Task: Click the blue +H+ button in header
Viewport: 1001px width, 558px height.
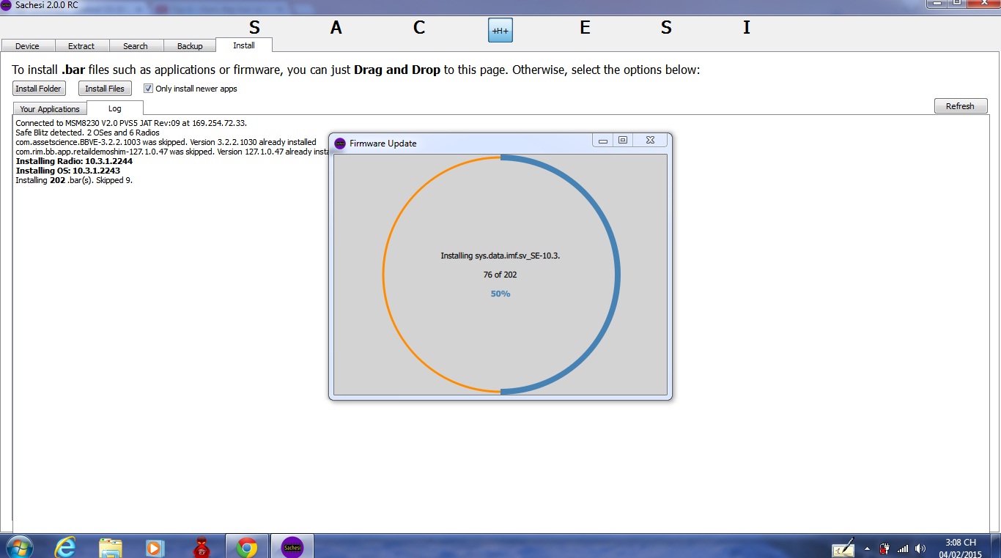Action: (x=500, y=30)
